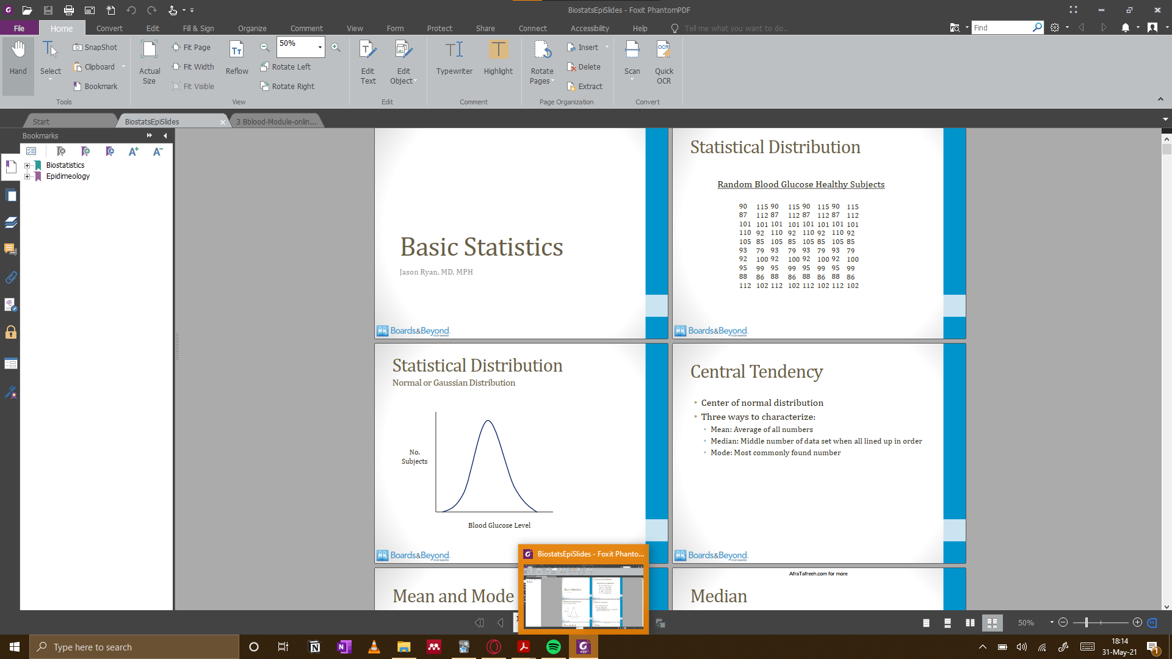The image size is (1172, 659).
Task: Open the SnapShot tool
Action: 95,47
